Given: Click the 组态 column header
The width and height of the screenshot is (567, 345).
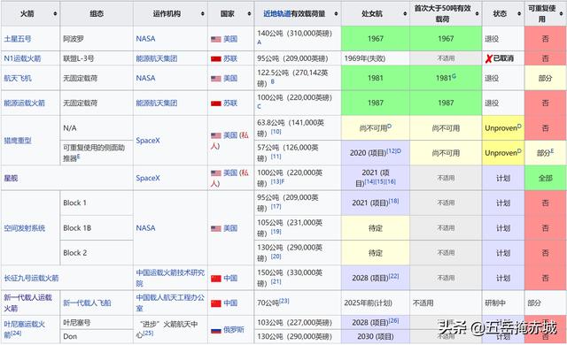Looking at the screenshot, I should (x=97, y=14).
